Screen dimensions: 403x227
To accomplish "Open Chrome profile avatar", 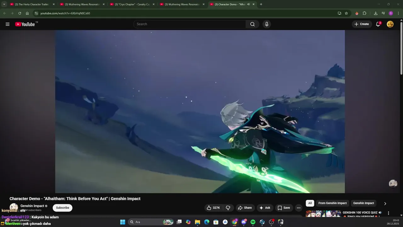I will [x=391, y=13].
